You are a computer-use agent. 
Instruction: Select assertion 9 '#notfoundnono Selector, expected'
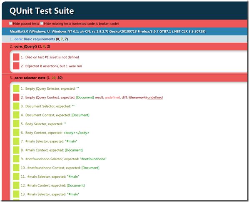(64, 159)
